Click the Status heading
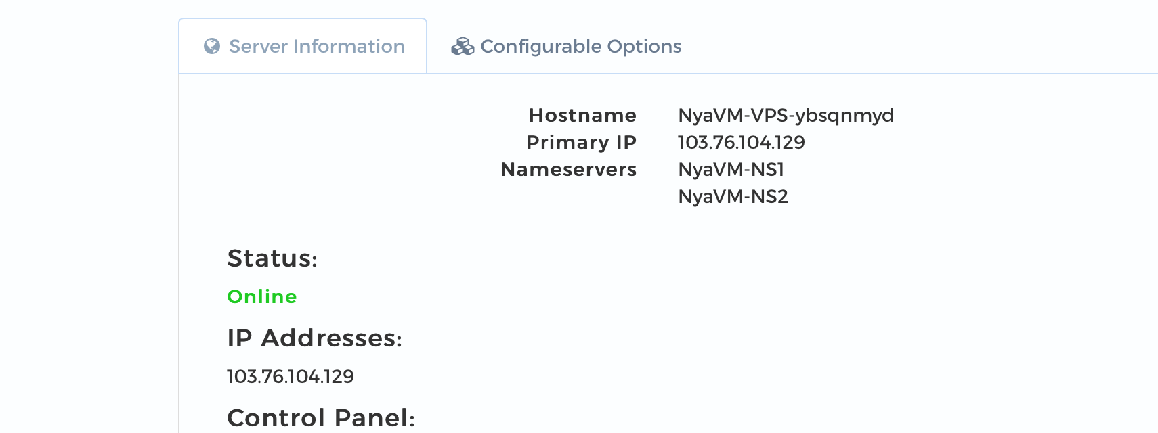 [x=272, y=258]
